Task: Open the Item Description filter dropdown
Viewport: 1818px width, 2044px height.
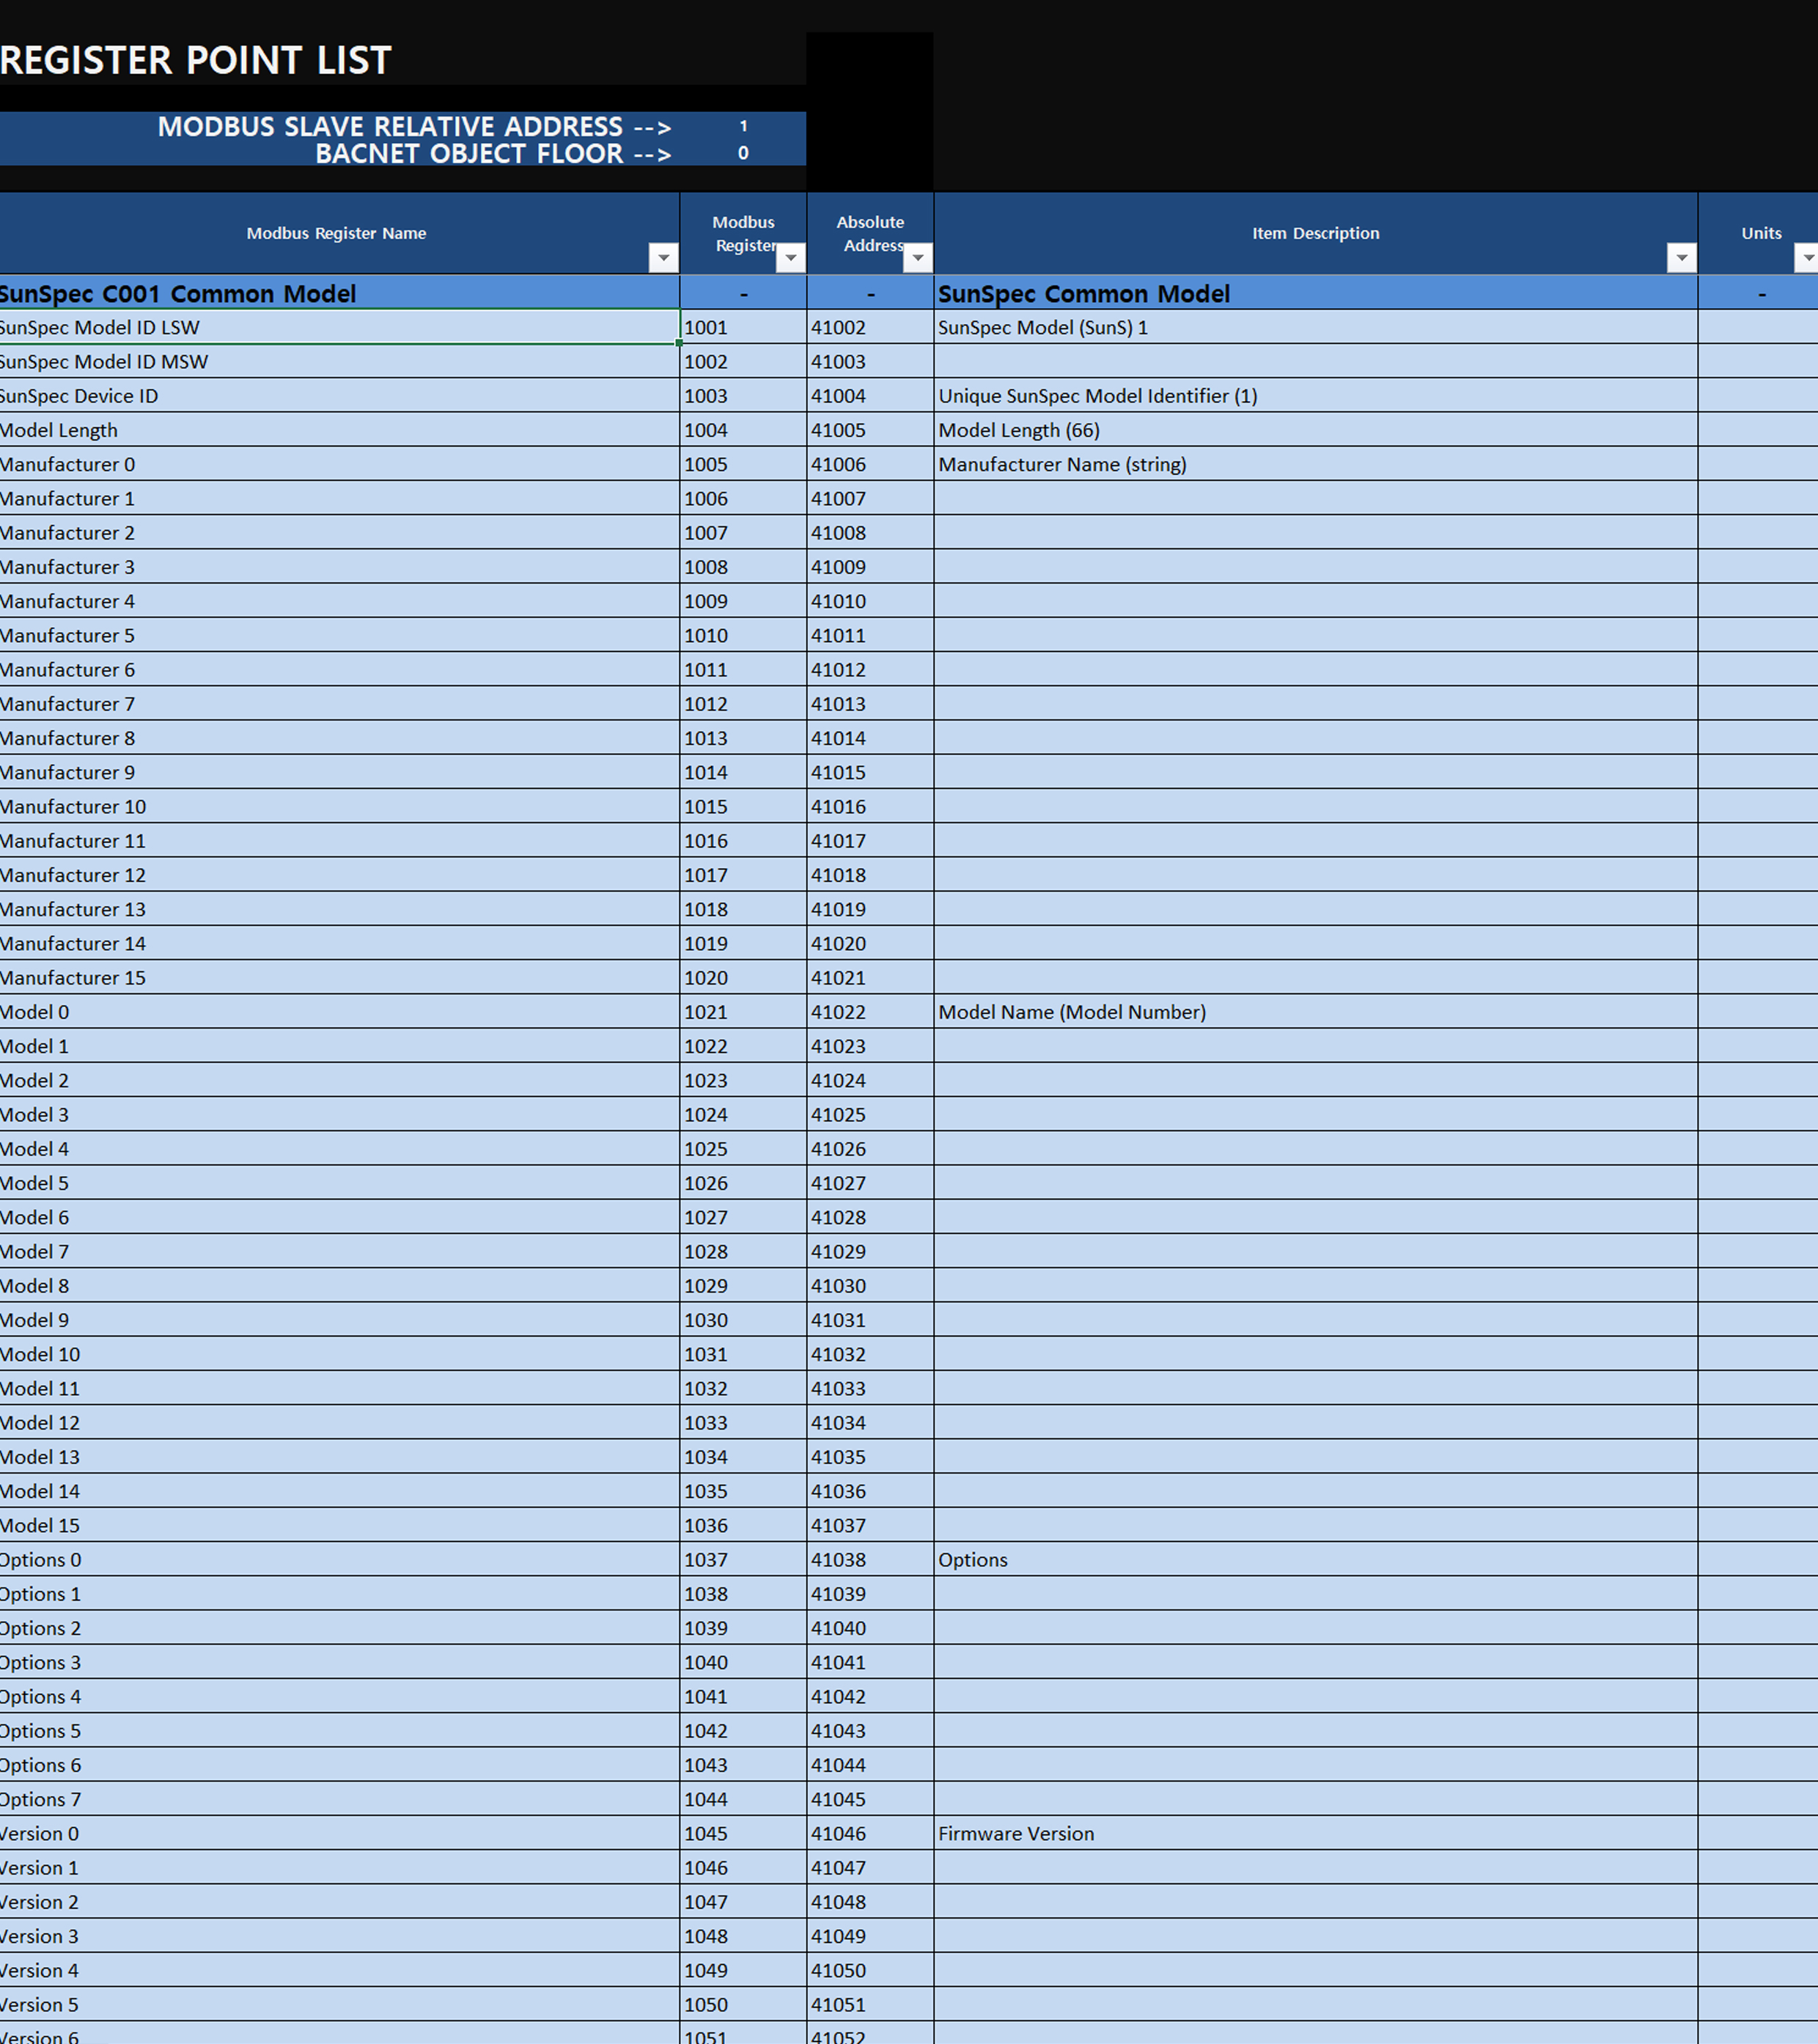Action: point(1681,258)
